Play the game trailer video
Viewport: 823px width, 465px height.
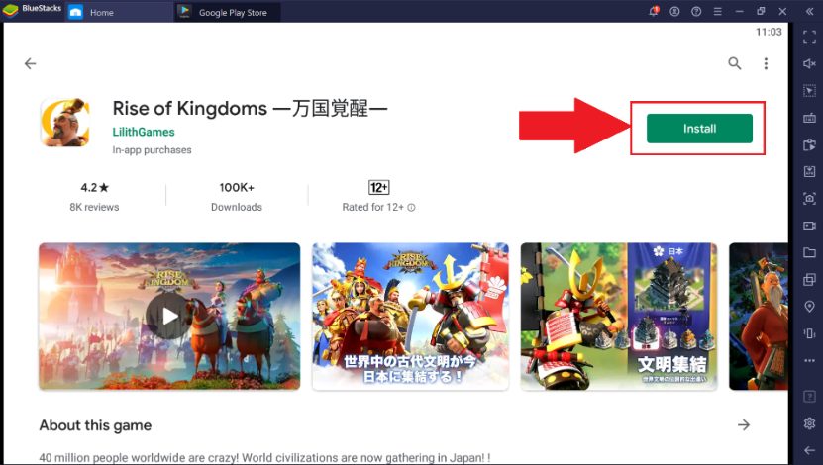(169, 317)
